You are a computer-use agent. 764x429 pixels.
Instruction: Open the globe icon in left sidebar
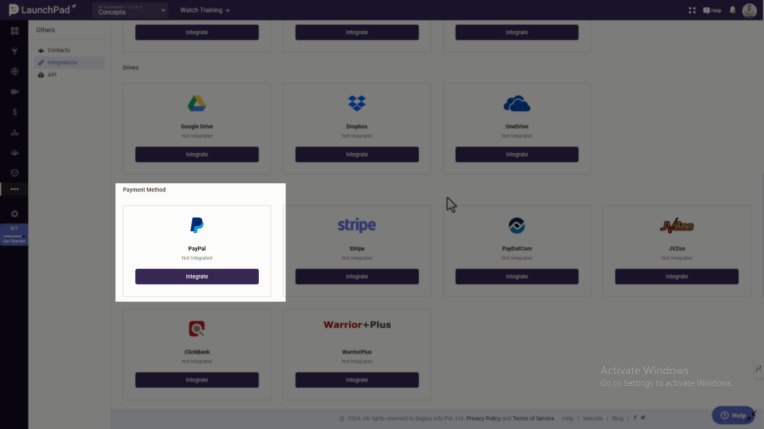click(15, 72)
